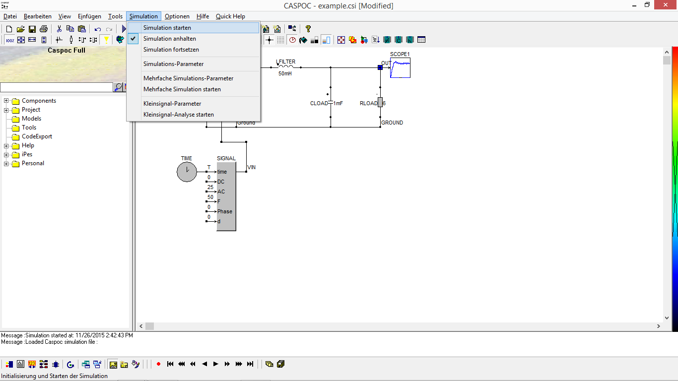
Task: Choose 'Kleinsignal-Analyse starten' entry
Action: pos(194,115)
